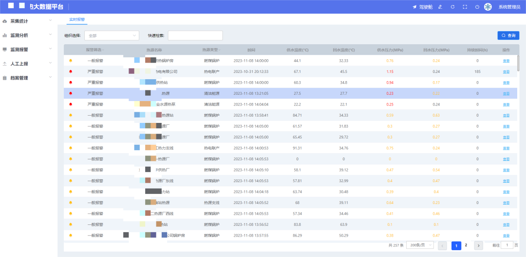Click the yellow bell on the 14:04:18 row
526x257 pixels.
[71, 192]
